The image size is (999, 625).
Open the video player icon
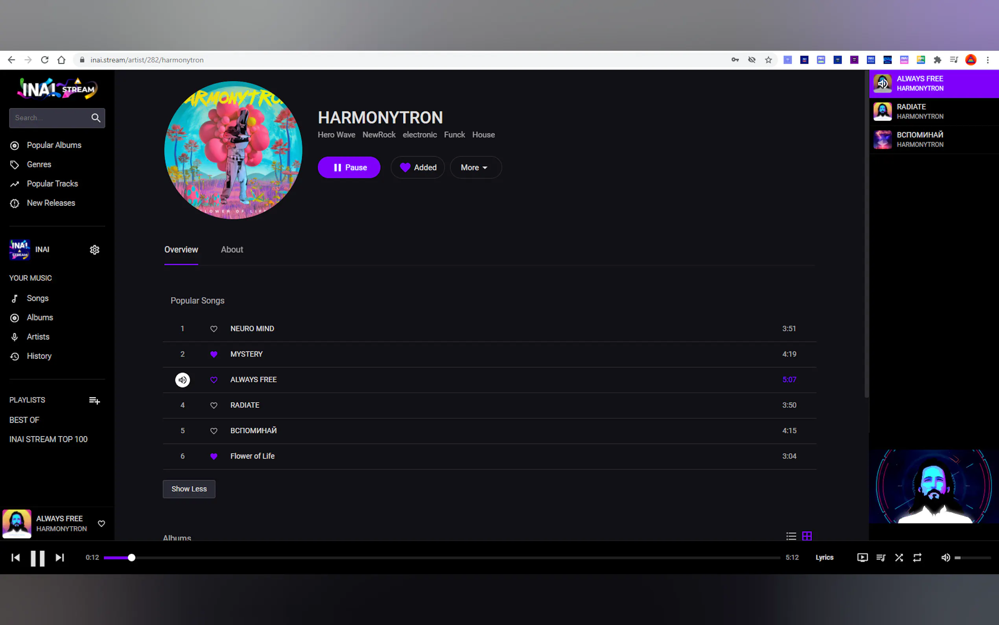pyautogui.click(x=862, y=558)
